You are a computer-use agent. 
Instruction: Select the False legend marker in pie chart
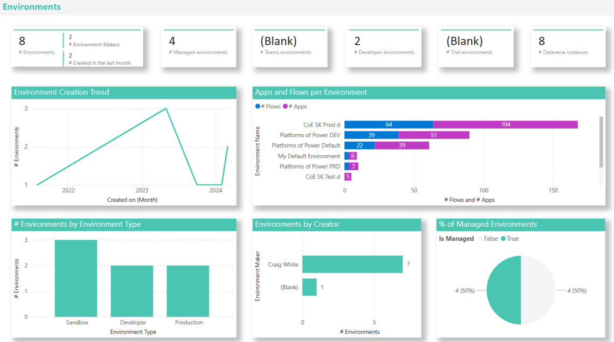click(480, 239)
